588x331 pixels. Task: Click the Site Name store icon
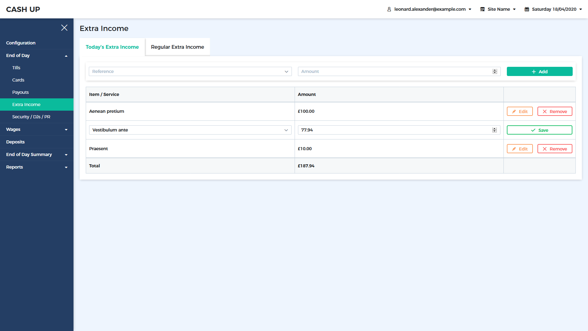click(x=482, y=9)
